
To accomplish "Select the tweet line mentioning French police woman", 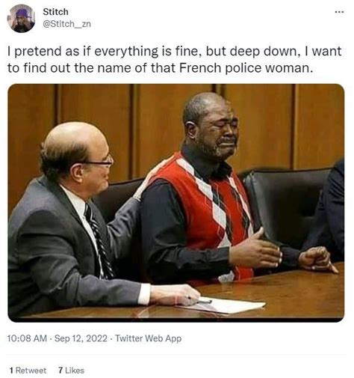I will point(160,68).
